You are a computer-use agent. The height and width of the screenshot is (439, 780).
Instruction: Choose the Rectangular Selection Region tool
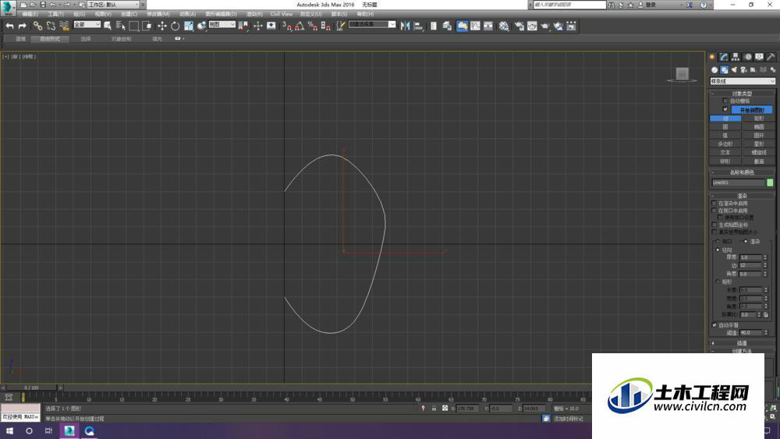(134, 26)
